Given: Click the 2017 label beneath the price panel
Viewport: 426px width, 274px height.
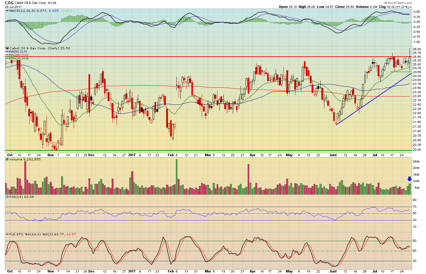Looking at the screenshot, I should tap(132, 155).
